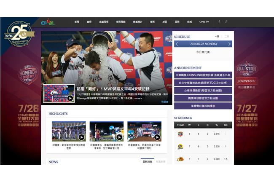This screenshot has width=274, height=182.
Task: Play the second Highlights video with the blue mascot
Action: 107,131
